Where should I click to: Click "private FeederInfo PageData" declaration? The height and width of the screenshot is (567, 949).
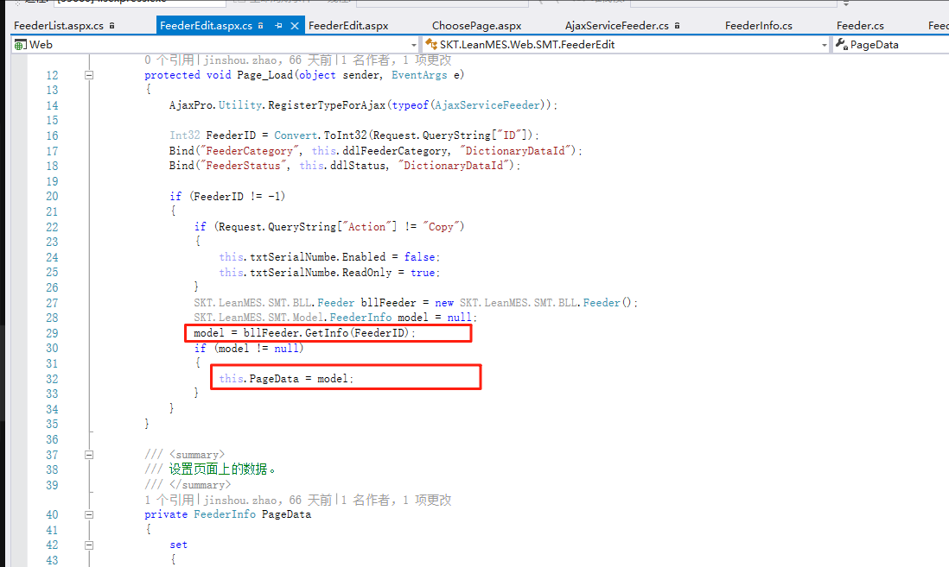(x=227, y=514)
